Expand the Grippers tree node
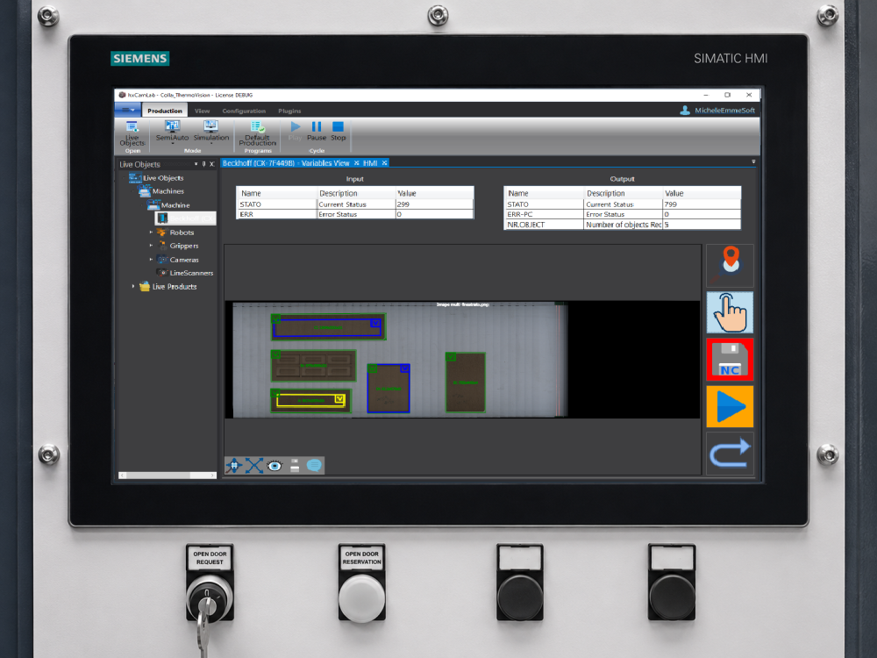 click(151, 246)
